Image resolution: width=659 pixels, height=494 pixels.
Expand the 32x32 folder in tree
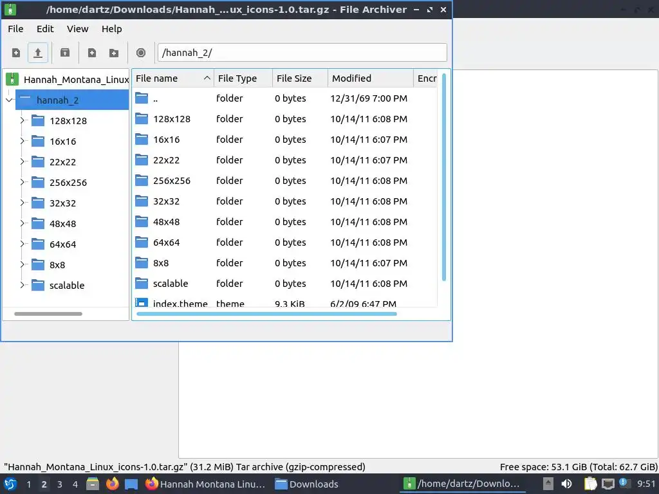tap(22, 203)
